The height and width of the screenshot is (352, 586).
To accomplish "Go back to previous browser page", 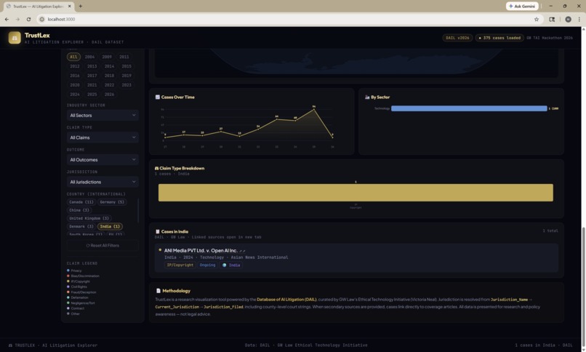I will tap(7, 19).
